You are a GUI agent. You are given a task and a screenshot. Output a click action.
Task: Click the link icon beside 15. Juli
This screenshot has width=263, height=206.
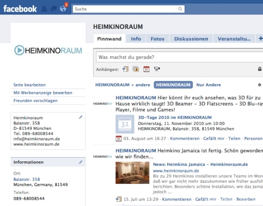118,199
